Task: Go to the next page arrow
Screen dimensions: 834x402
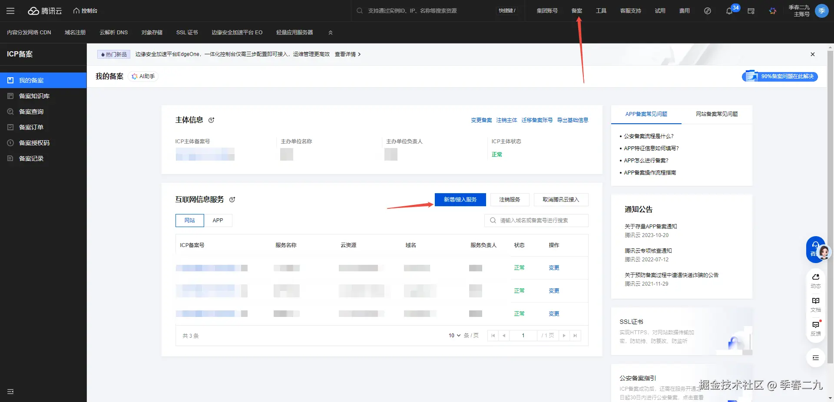Action: click(564, 336)
